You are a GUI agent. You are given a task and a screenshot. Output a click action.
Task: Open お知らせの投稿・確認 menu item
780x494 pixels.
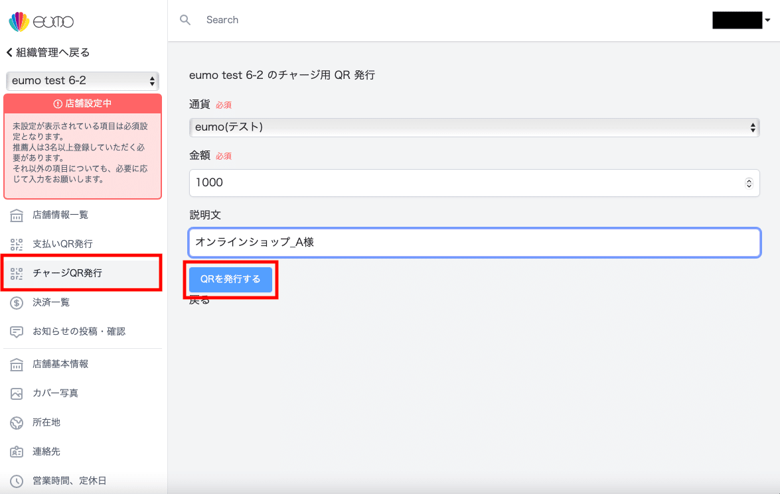pyautogui.click(x=82, y=332)
